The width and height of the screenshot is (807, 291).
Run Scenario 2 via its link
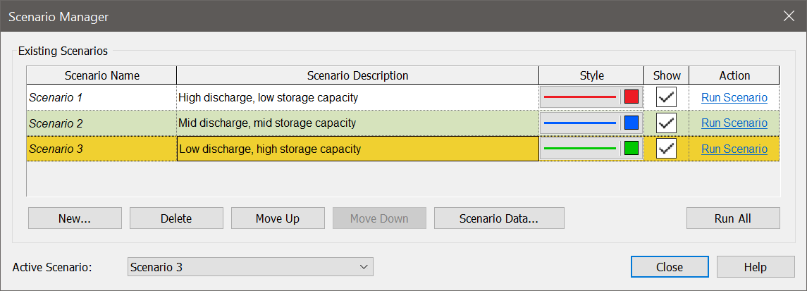click(734, 123)
